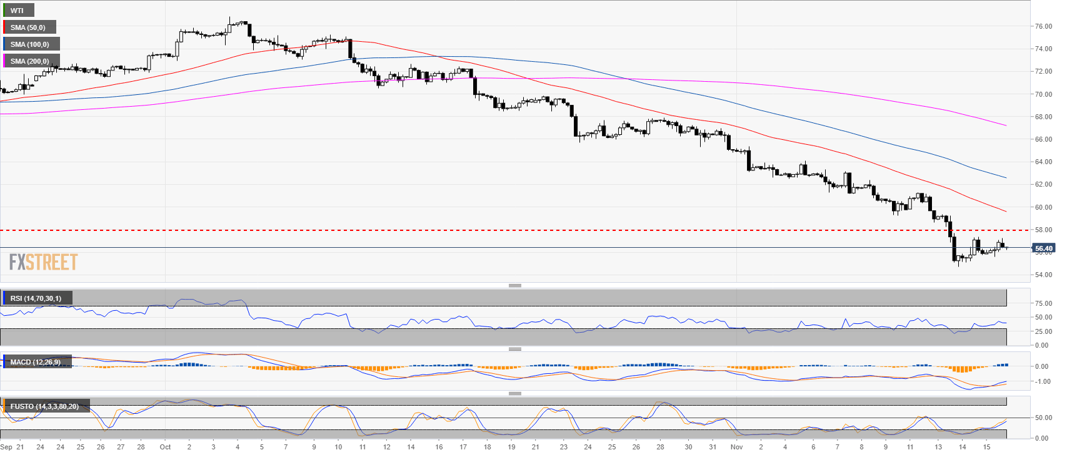Grab the resize handle above the FUSTO pane
The image size is (1067, 455).
514,393
